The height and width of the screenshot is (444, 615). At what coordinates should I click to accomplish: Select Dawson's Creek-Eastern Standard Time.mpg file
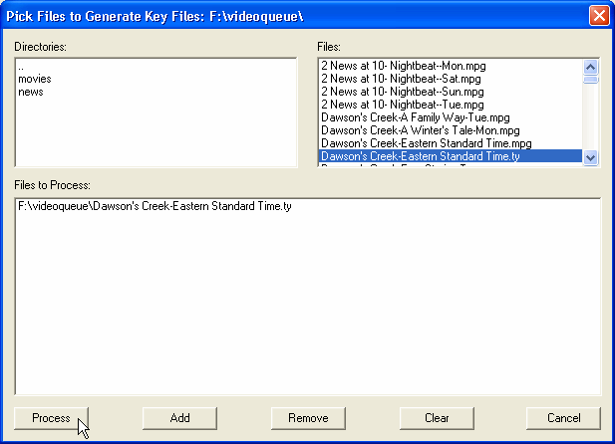tap(451, 143)
